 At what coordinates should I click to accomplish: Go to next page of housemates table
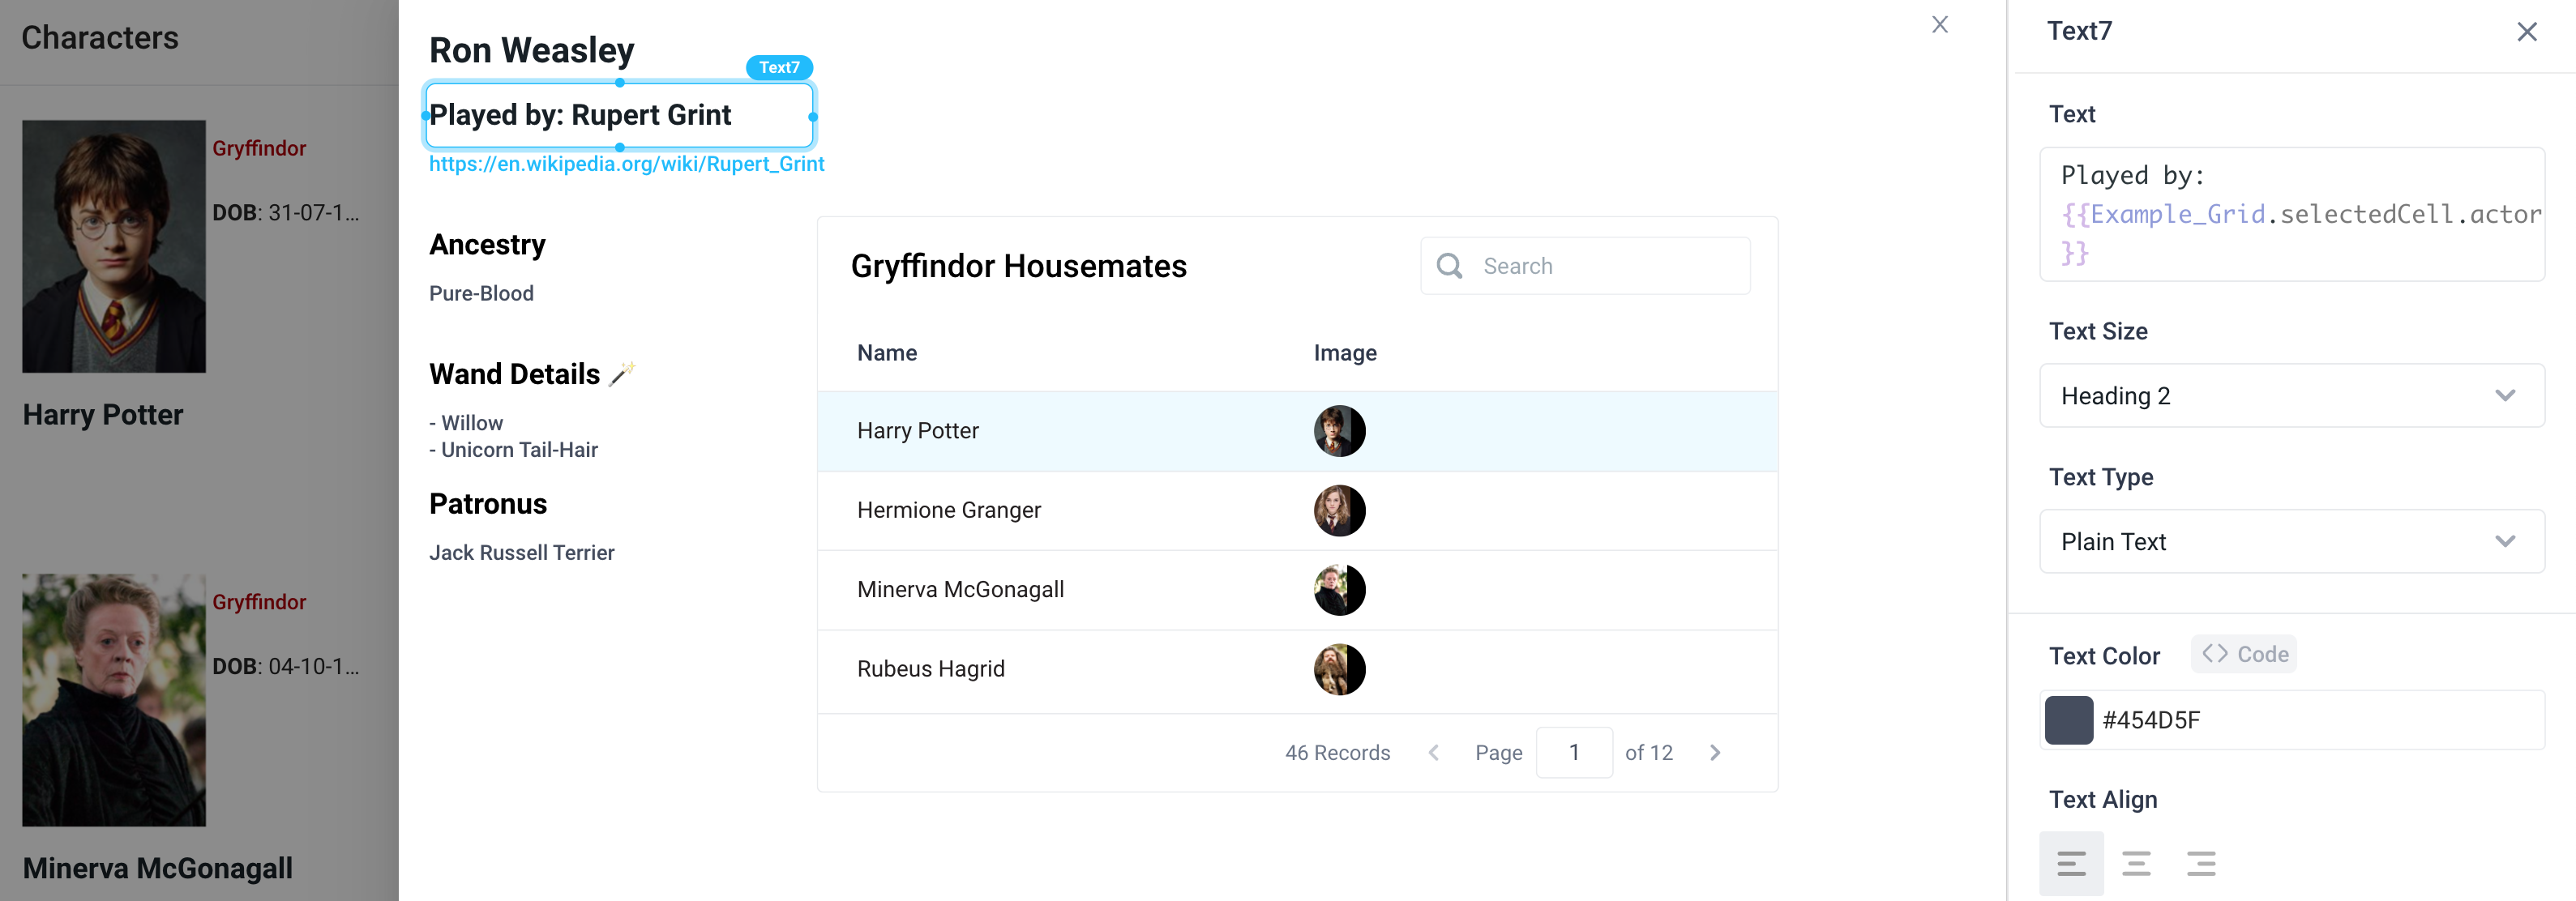tap(1715, 752)
